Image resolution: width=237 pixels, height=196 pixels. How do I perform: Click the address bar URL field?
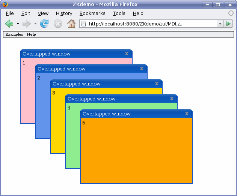point(150,24)
